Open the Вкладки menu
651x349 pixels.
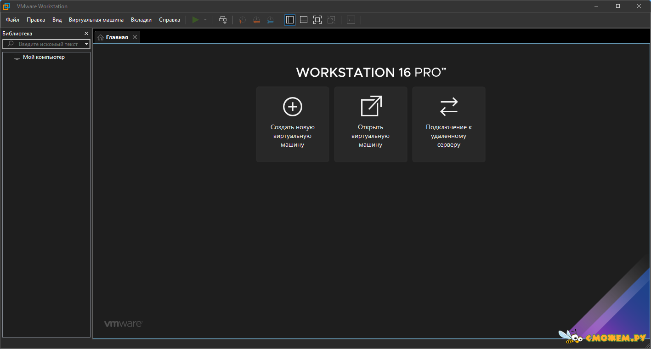[141, 20]
